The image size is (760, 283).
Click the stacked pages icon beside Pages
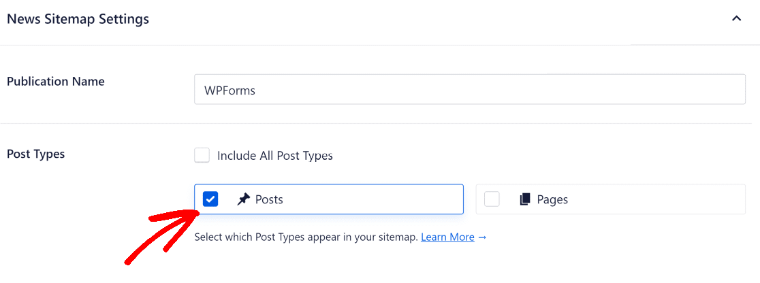pos(524,199)
